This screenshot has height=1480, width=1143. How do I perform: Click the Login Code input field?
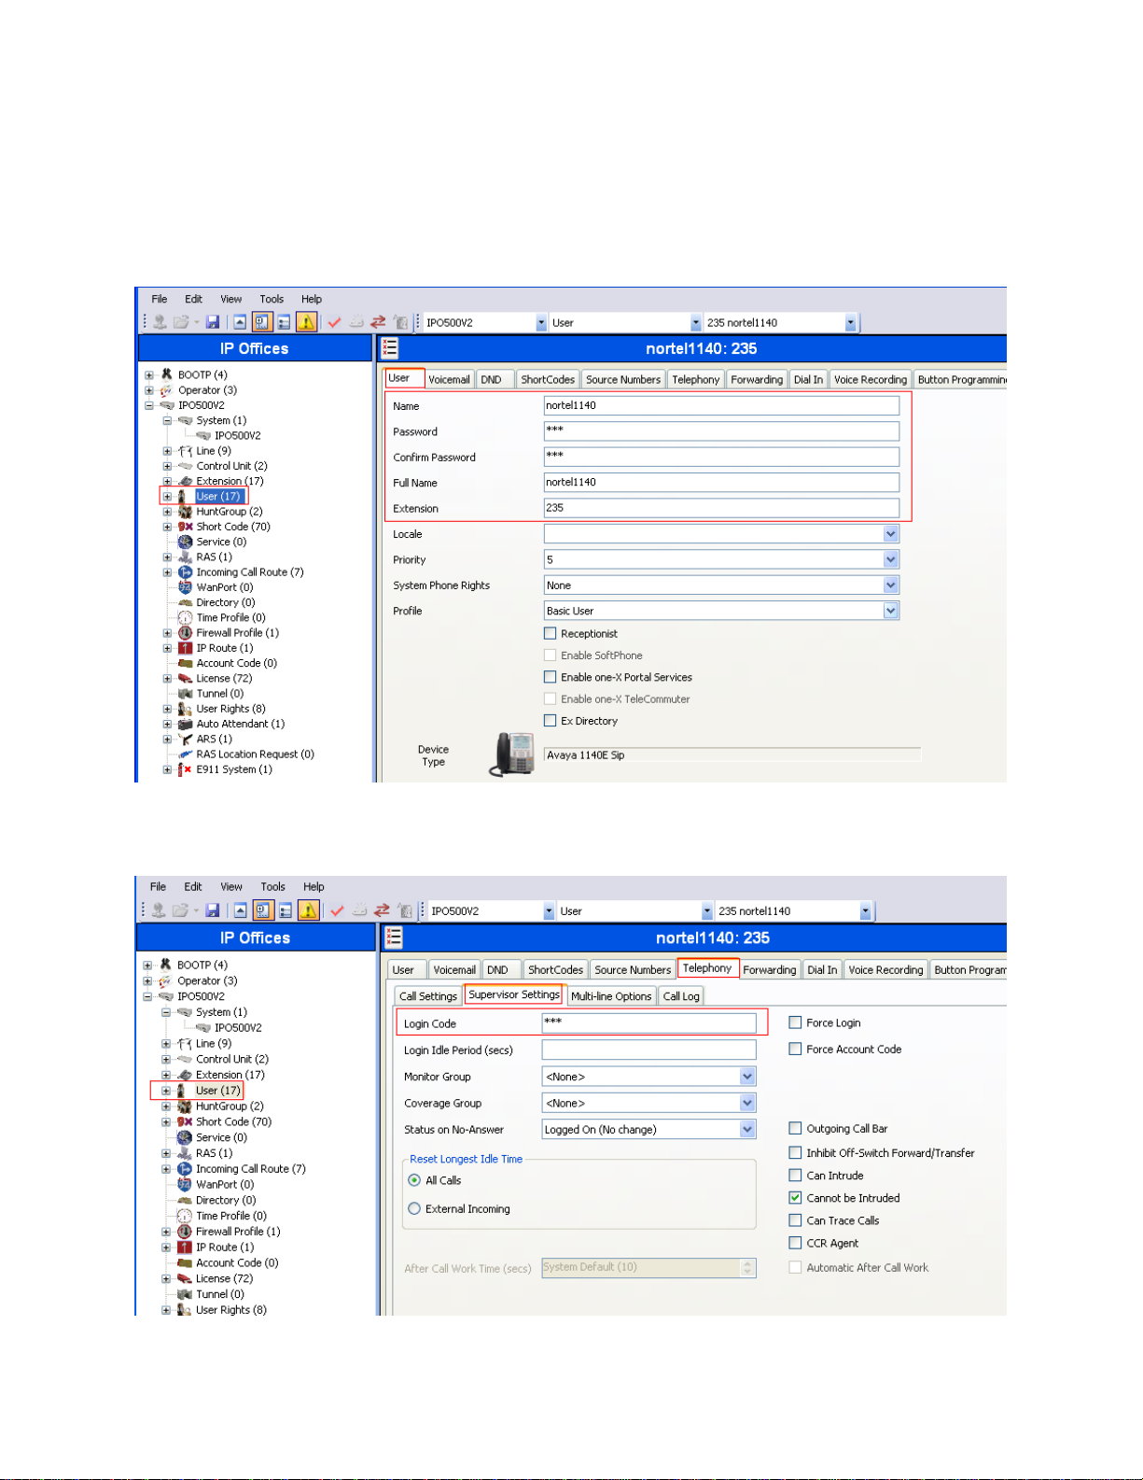coord(648,1022)
